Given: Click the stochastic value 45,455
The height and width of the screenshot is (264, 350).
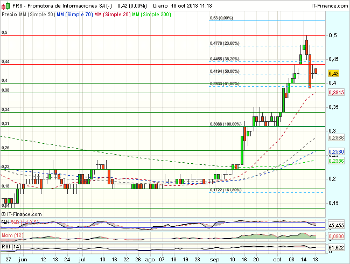Looking at the screenshot, I should (336, 226).
